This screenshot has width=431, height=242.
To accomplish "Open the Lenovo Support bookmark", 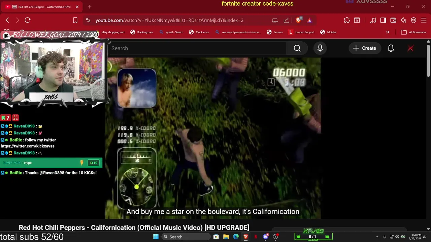I will 301,32.
